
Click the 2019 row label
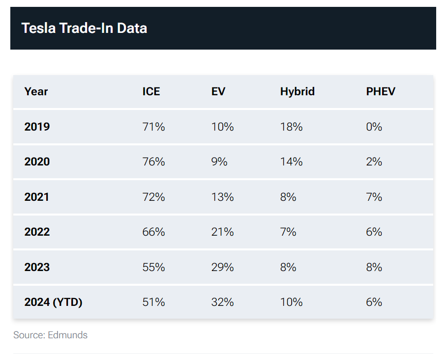tap(37, 127)
